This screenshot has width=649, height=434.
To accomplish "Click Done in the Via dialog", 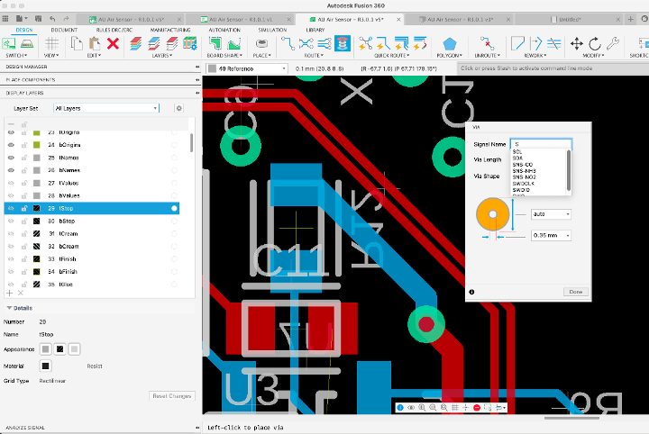I will [574, 292].
